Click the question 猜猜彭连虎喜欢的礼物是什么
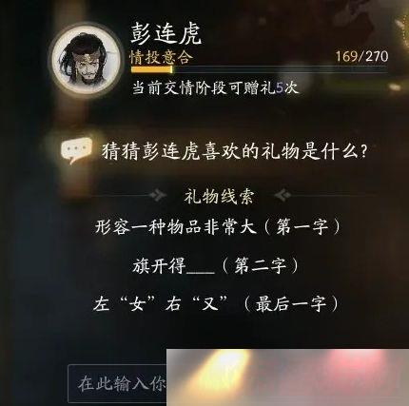Image resolution: width=409 pixels, height=406 pixels. [x=235, y=151]
